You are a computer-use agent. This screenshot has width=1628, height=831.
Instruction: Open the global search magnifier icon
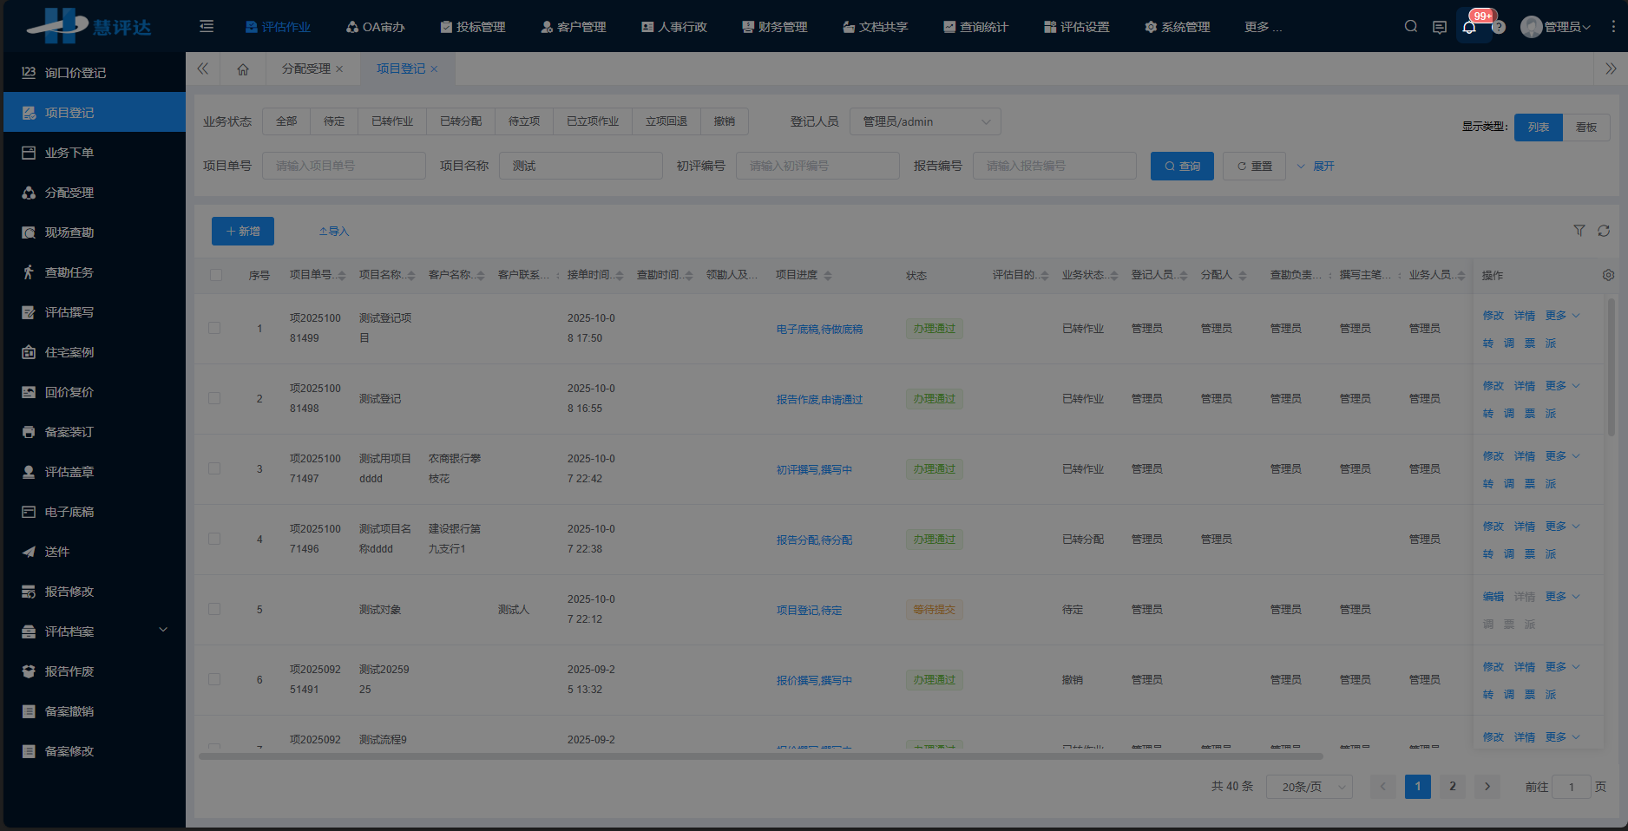point(1410,26)
